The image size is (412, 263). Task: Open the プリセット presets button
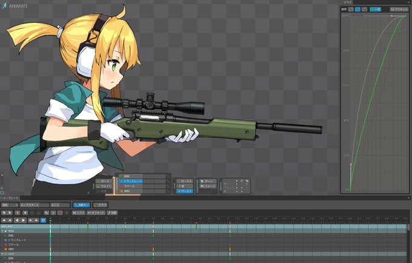(399, 9)
